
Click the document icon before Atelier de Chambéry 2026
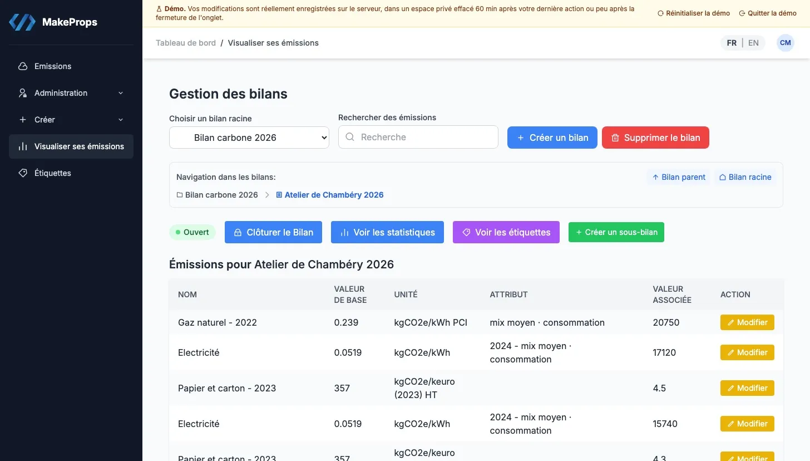(x=279, y=195)
